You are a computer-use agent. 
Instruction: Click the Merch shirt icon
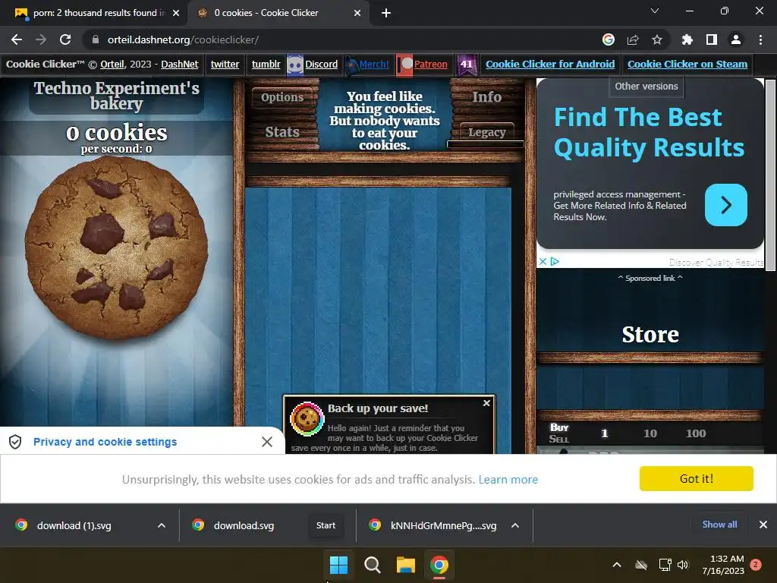351,65
